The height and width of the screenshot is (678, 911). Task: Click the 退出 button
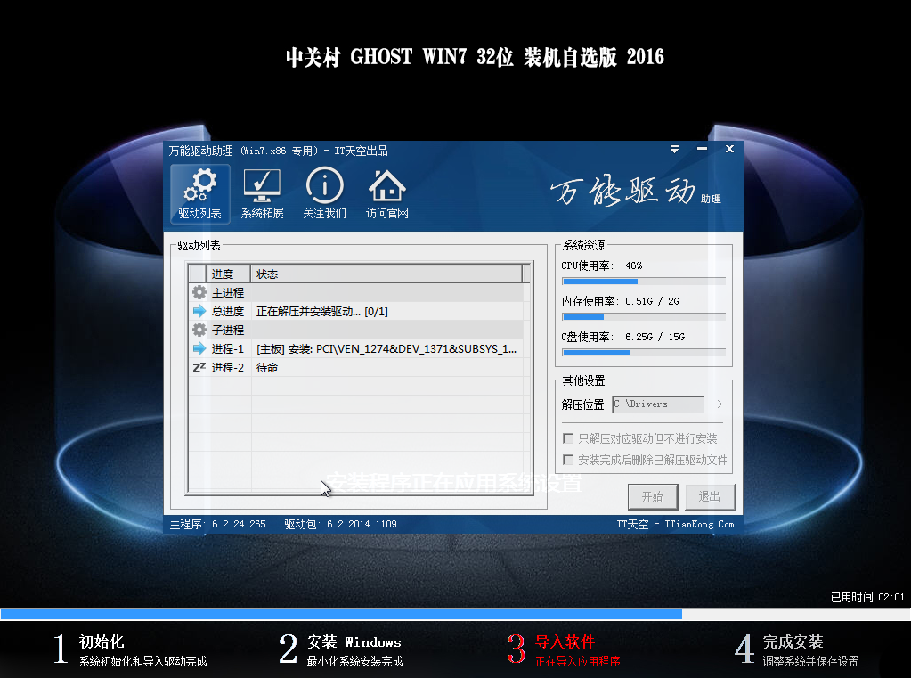(x=710, y=496)
